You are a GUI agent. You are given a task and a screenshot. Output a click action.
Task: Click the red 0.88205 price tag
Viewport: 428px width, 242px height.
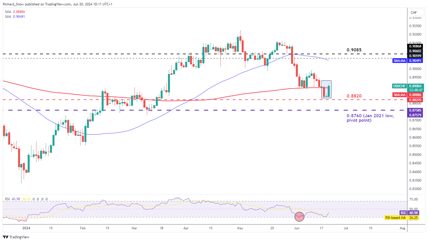(416, 100)
